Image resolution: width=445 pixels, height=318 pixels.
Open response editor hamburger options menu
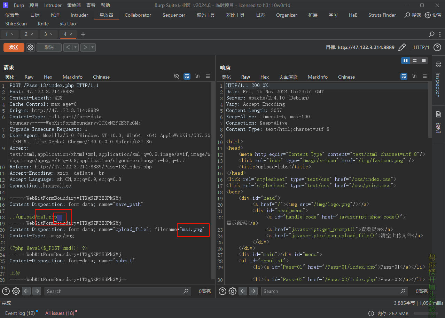coord(425,76)
